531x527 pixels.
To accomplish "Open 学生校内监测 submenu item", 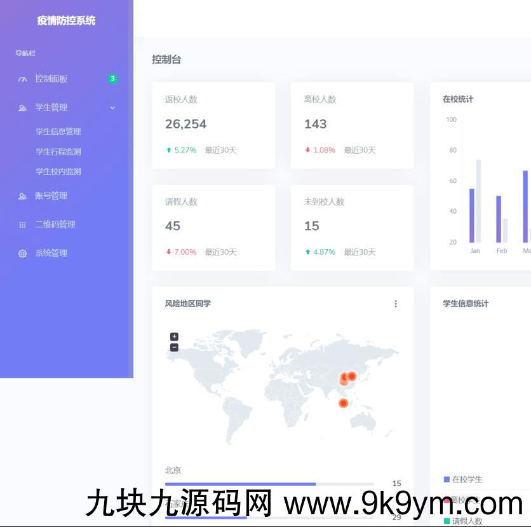I will [x=58, y=172].
